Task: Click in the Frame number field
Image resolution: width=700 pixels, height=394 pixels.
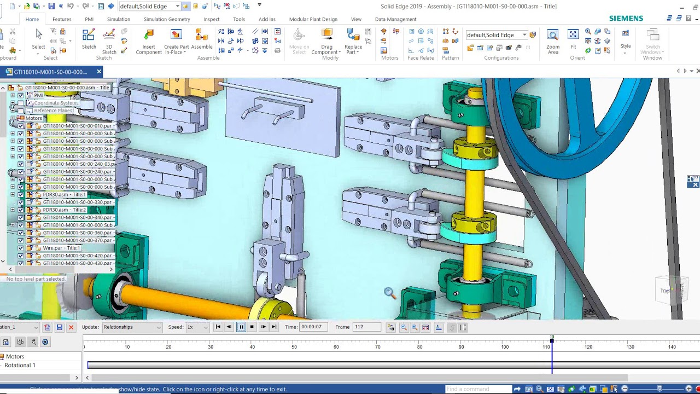Action: point(366,327)
